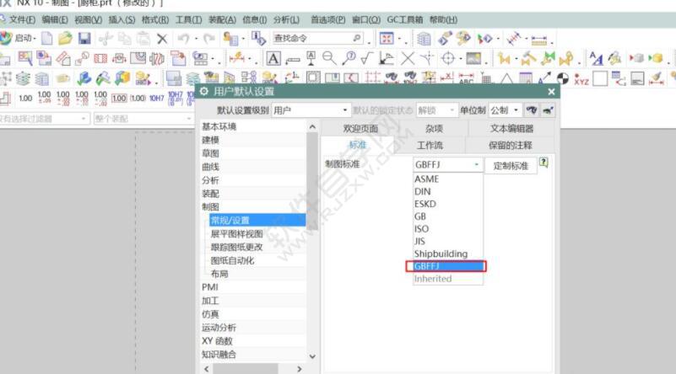
Task: Click the Undo arrow in toolbar
Action: (x=183, y=39)
